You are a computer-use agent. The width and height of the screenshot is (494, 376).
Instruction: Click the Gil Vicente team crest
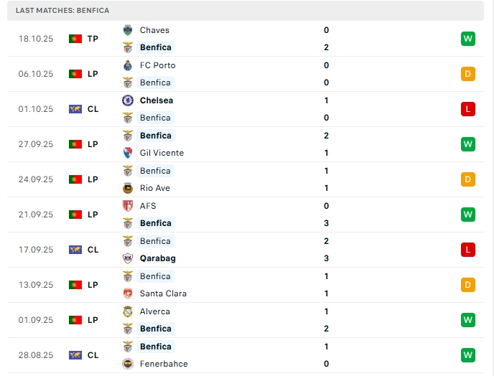[x=128, y=153]
